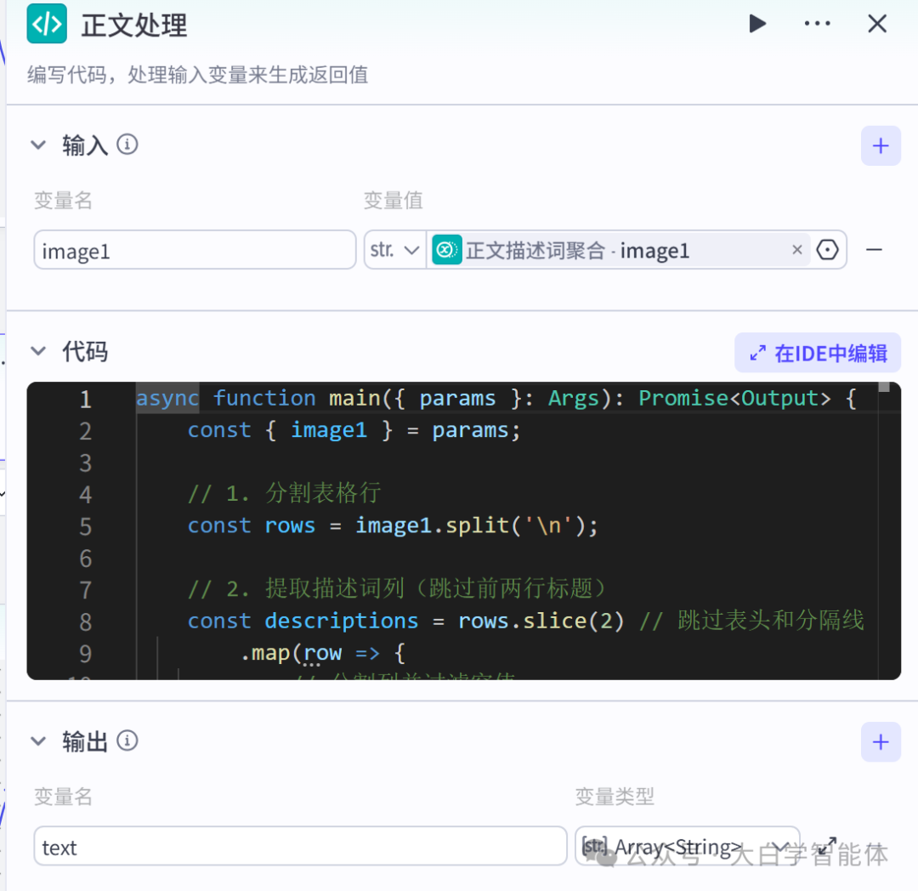
Task: Click the image1 variable name field
Action: (194, 249)
